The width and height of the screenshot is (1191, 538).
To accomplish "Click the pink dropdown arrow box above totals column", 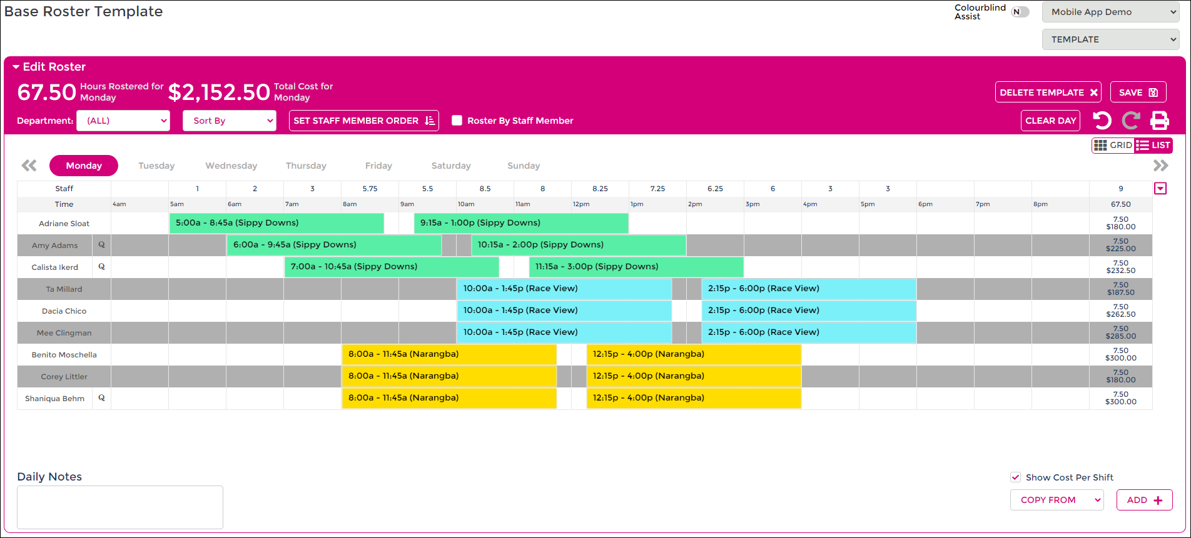I will 1160,188.
